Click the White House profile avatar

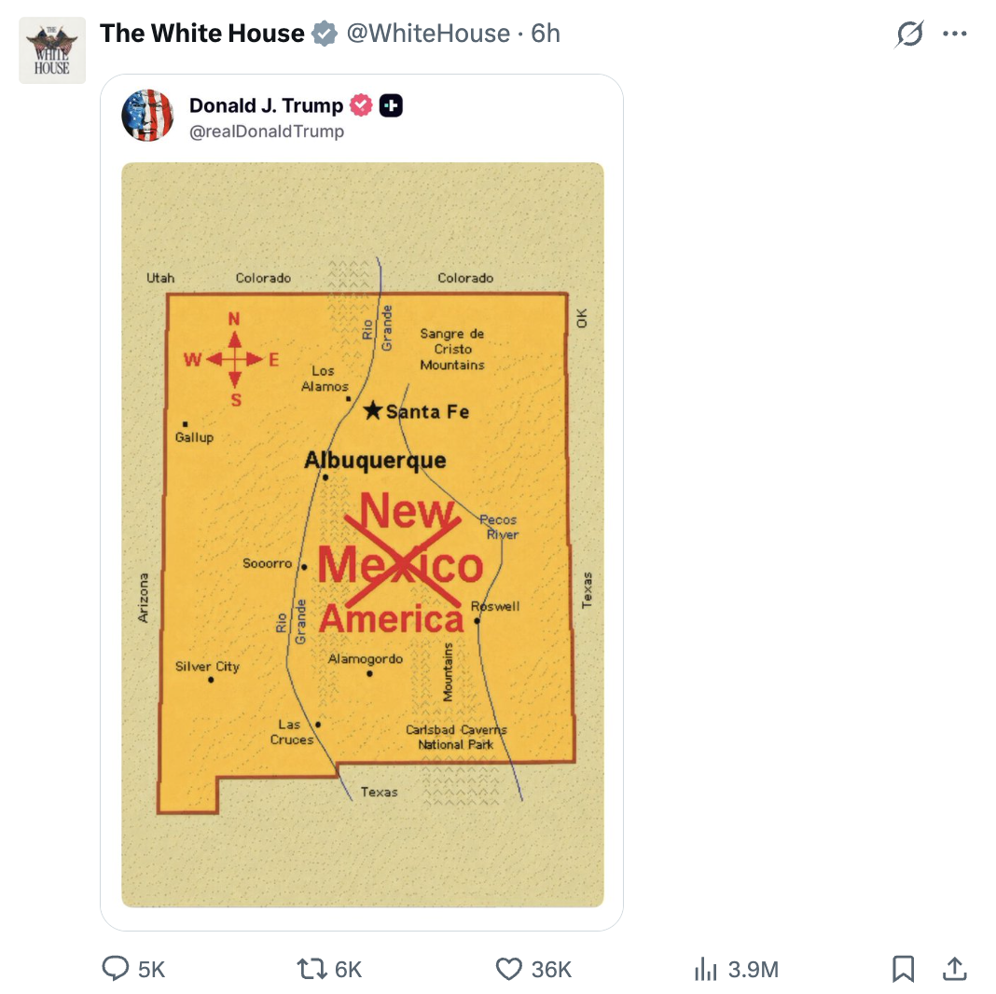pyautogui.click(x=52, y=50)
